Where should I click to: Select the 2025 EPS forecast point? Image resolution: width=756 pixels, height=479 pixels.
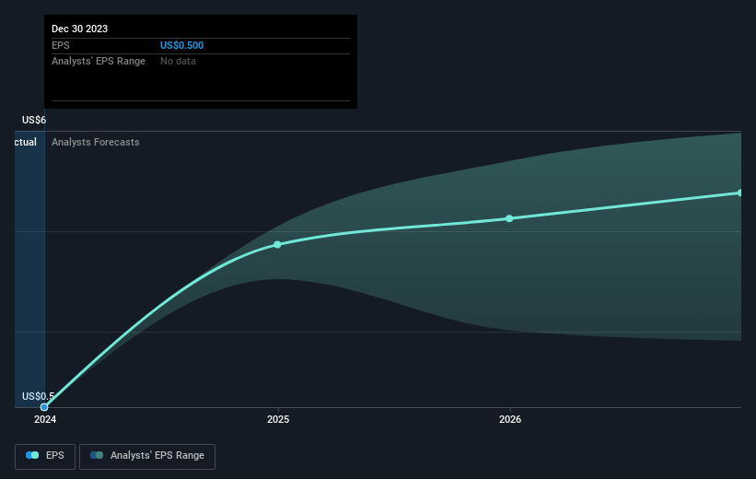click(277, 244)
